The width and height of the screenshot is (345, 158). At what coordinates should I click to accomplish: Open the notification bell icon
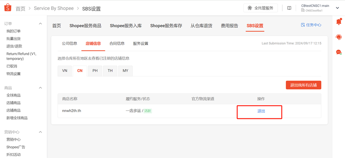click(x=339, y=22)
